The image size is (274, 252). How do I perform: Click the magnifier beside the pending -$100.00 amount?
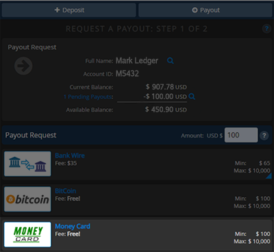click(192, 97)
